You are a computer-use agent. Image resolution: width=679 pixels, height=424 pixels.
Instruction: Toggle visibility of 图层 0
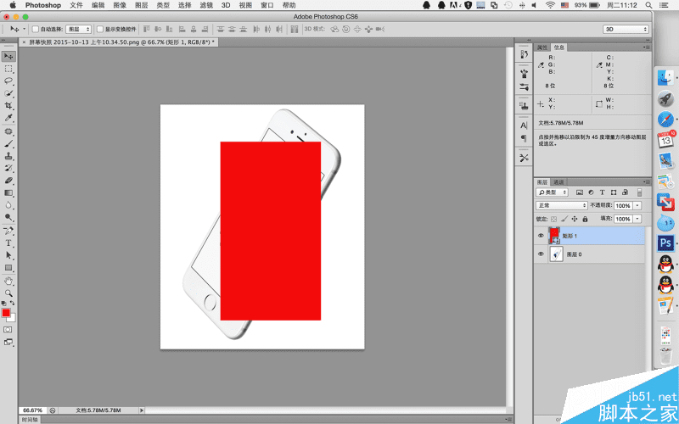[x=541, y=254]
